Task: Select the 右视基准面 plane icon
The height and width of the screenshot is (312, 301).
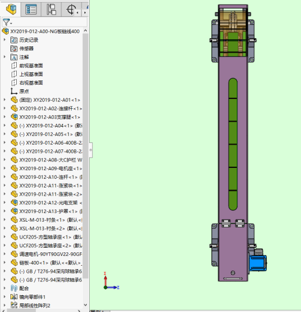Action: pos(14,83)
